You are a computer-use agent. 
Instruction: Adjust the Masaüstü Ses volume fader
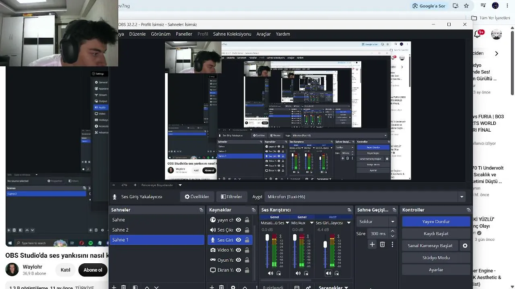coord(267,238)
